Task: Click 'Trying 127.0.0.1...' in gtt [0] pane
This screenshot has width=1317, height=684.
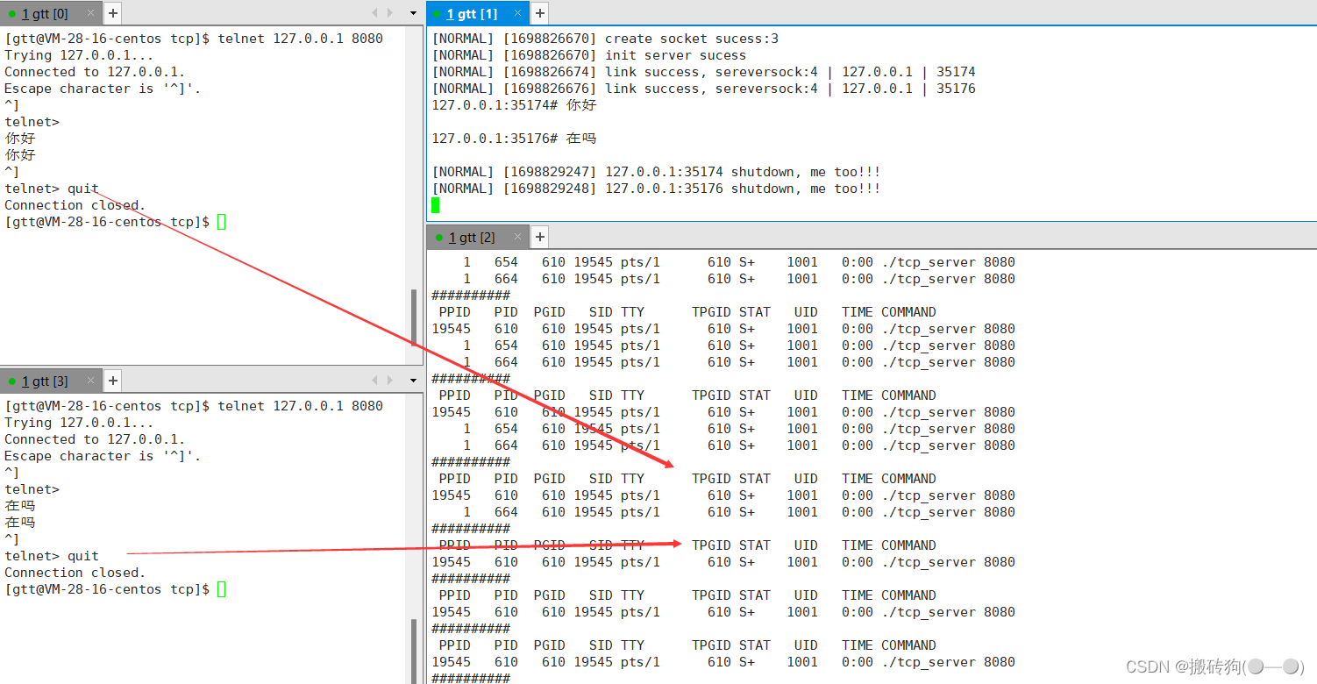Action: click(x=79, y=55)
